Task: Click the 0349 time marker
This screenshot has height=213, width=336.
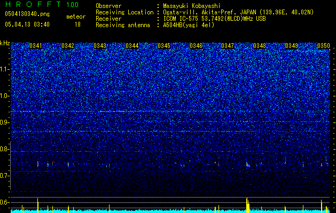Action: [292, 46]
